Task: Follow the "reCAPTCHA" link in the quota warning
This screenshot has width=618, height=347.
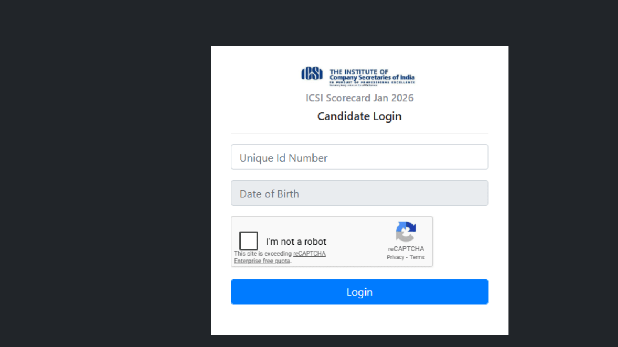Action: point(309,254)
